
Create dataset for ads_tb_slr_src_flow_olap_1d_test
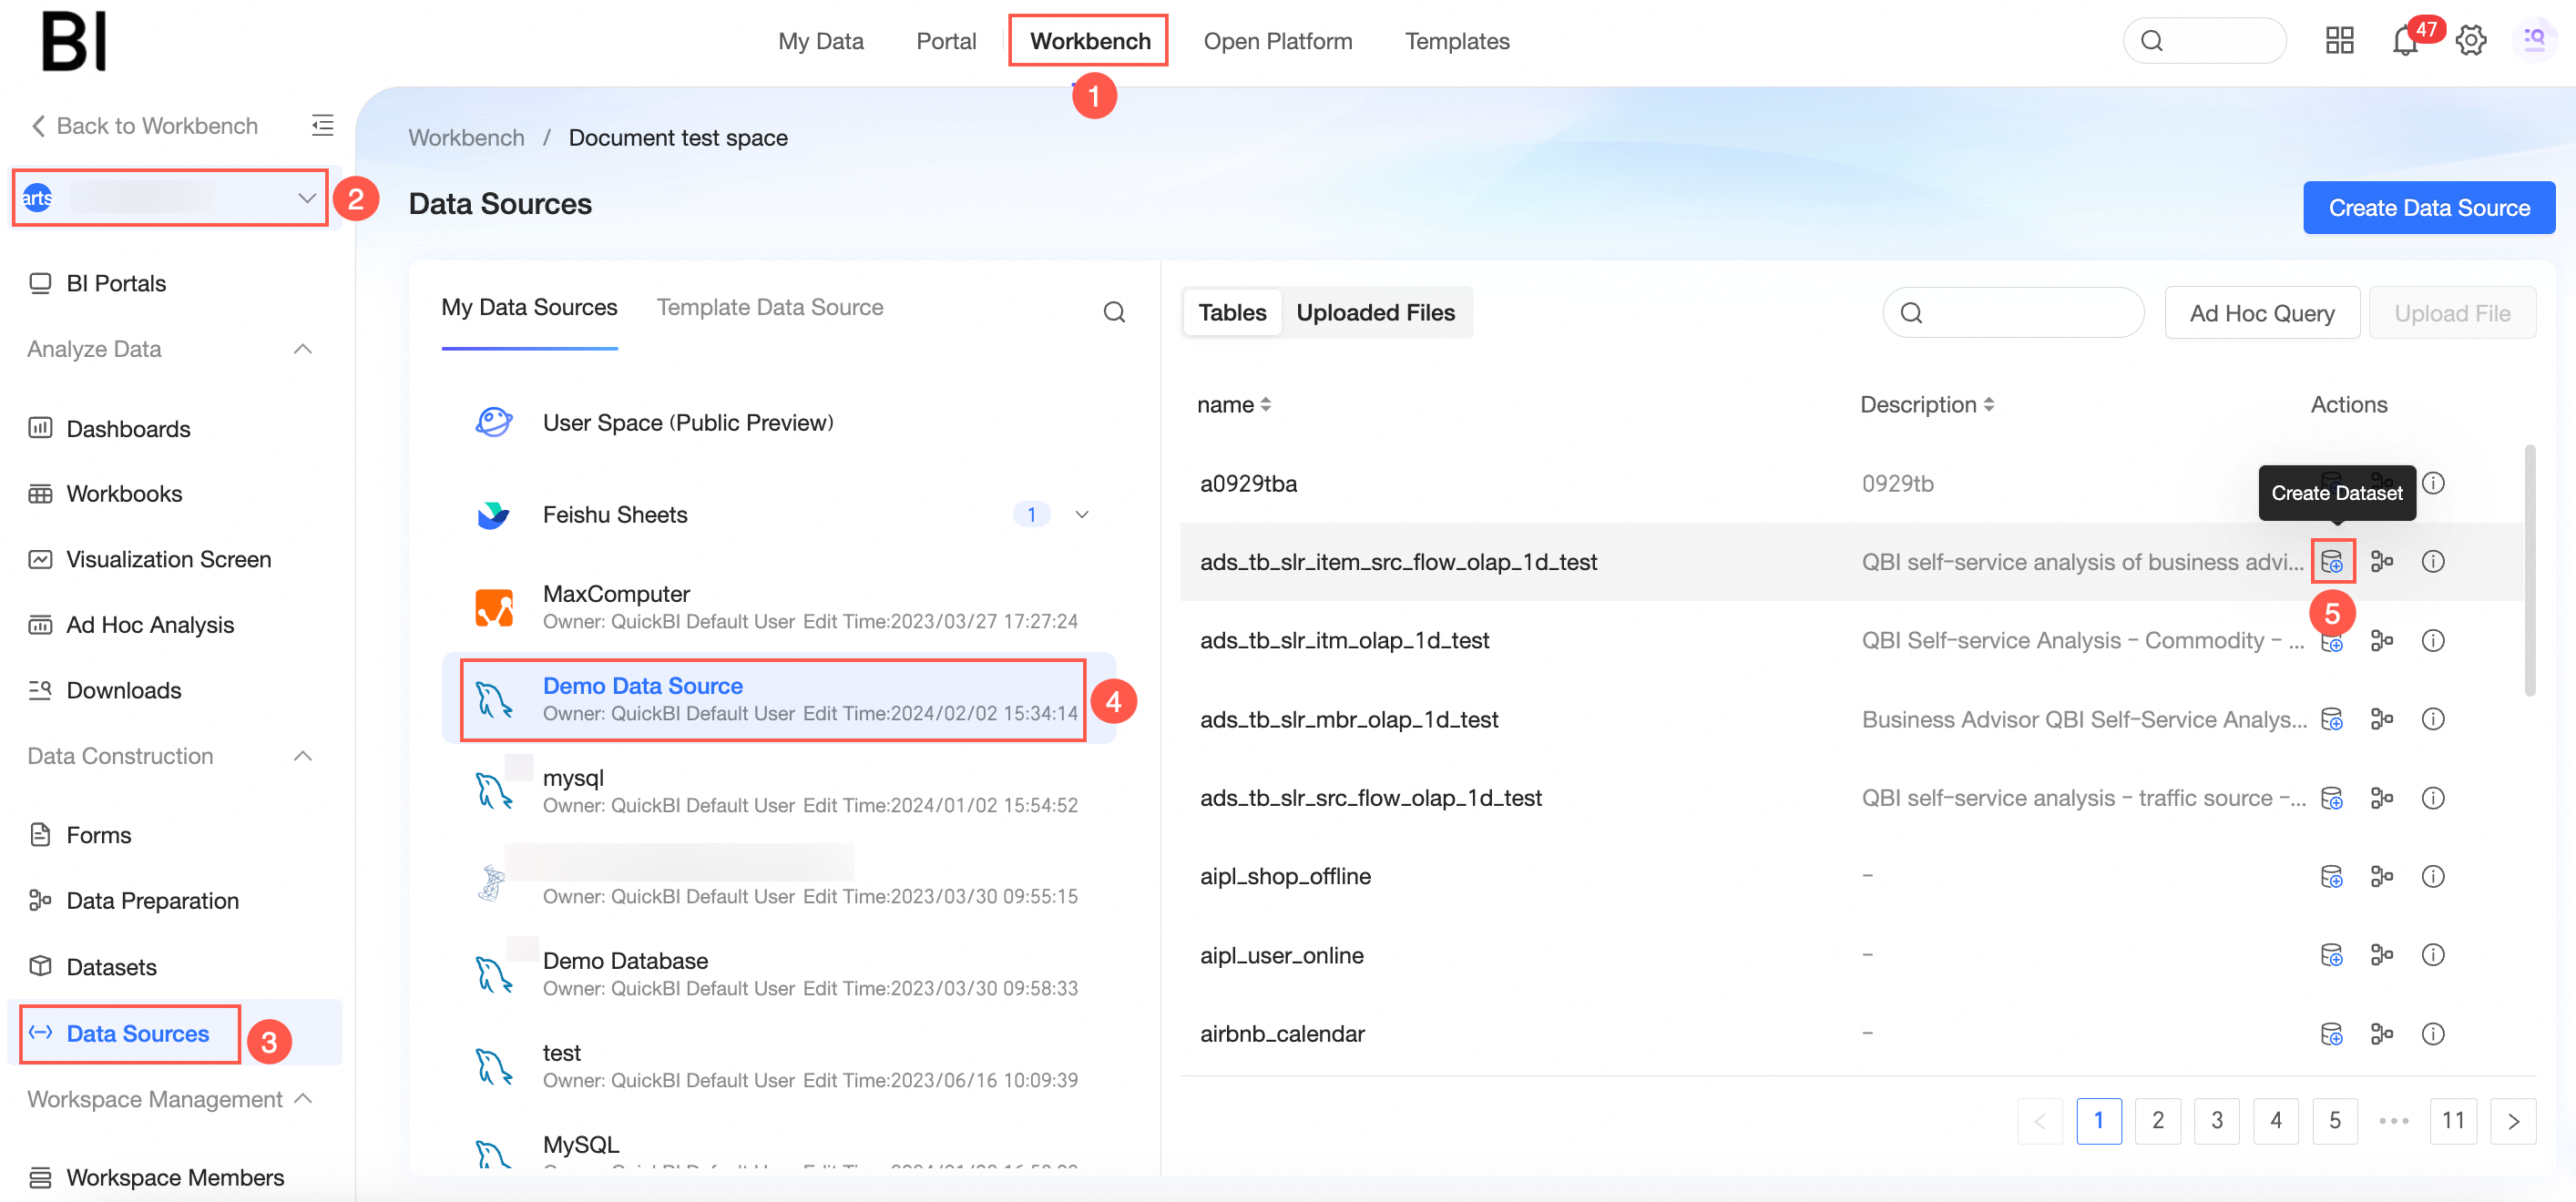coord(2331,798)
